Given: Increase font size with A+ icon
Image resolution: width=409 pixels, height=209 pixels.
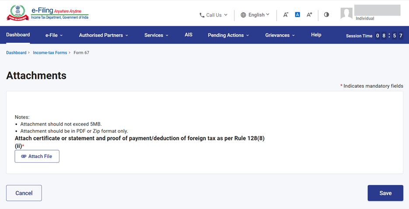Looking at the screenshot, I should (309, 15).
